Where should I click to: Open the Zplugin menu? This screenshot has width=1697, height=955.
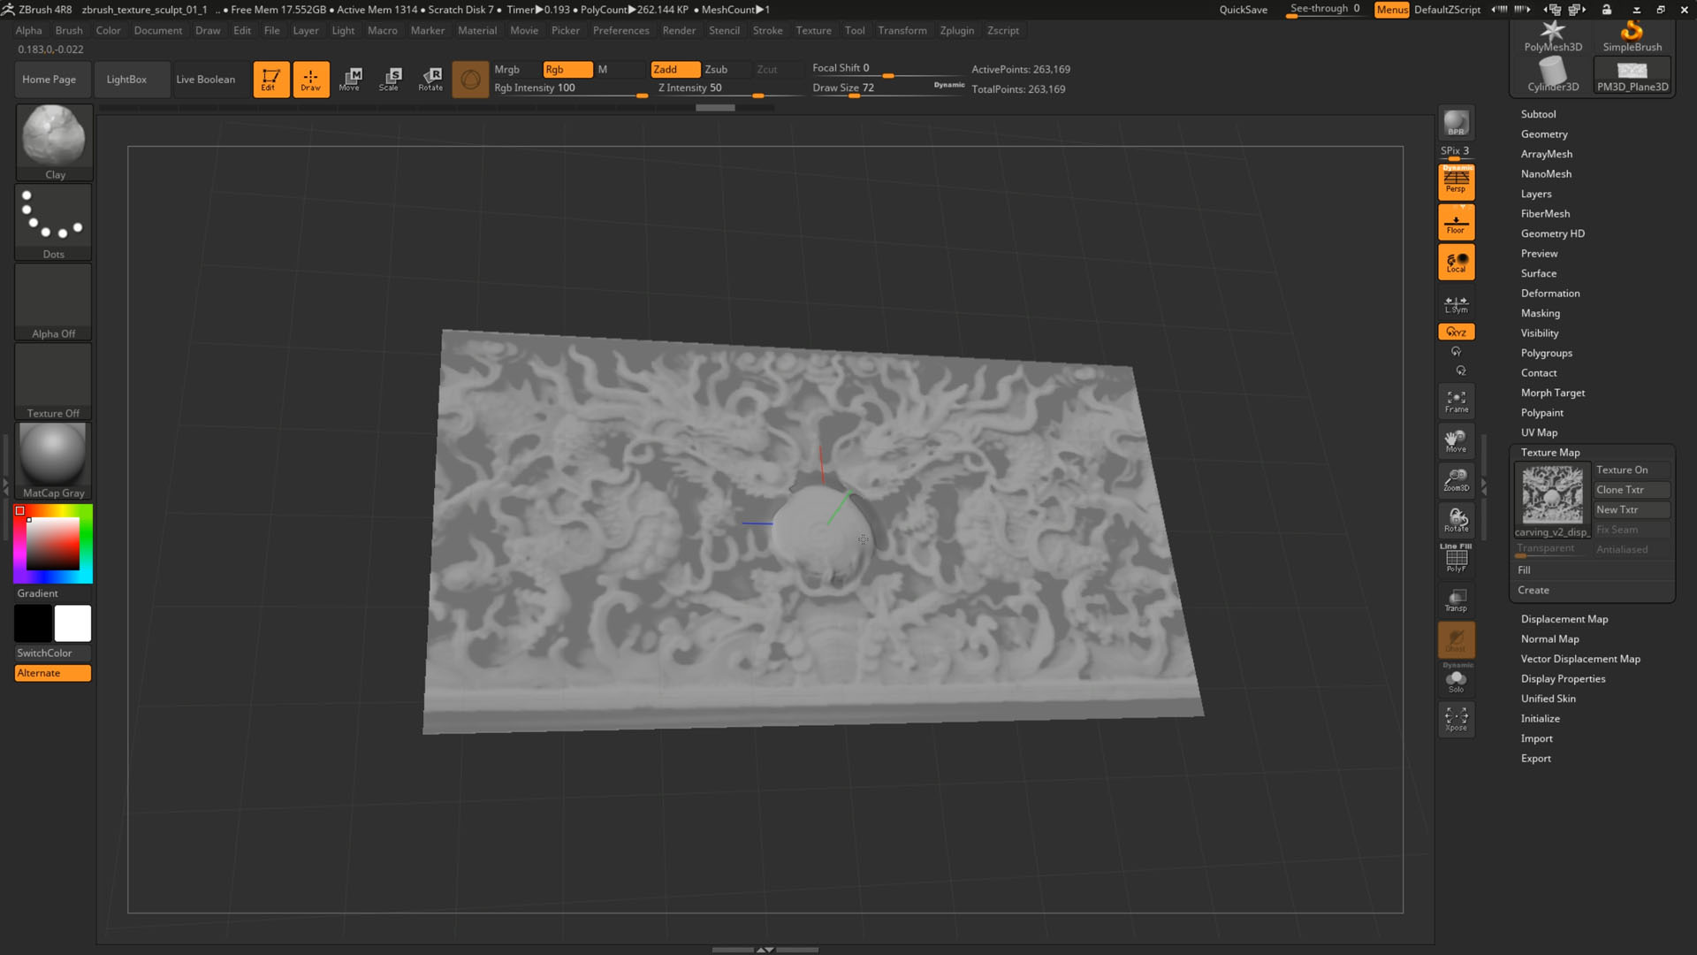click(x=956, y=30)
